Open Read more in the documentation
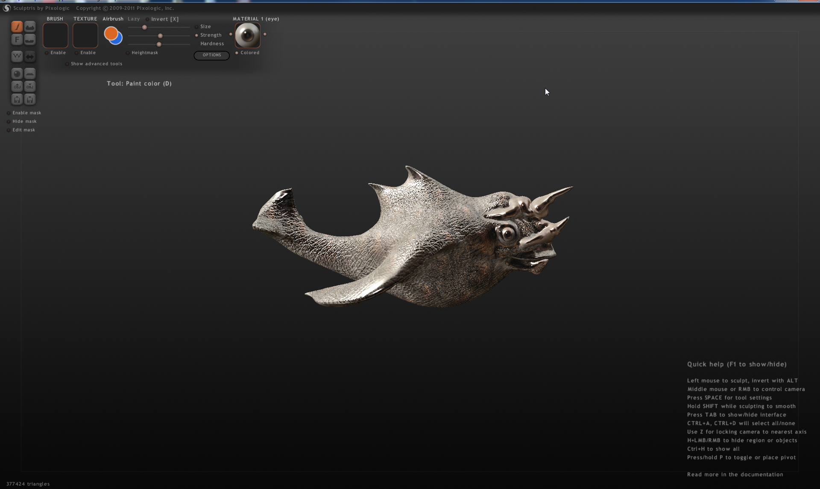 (735, 474)
